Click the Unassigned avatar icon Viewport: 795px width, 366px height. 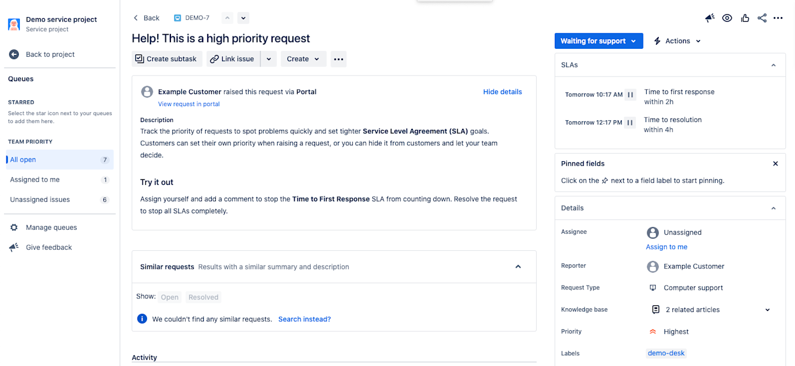click(x=653, y=233)
